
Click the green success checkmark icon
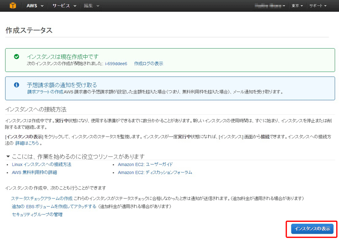[16, 56]
